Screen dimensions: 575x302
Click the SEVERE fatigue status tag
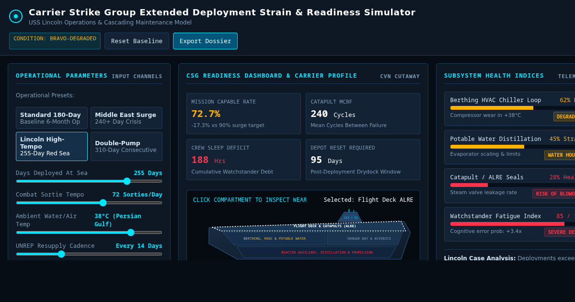click(x=560, y=232)
